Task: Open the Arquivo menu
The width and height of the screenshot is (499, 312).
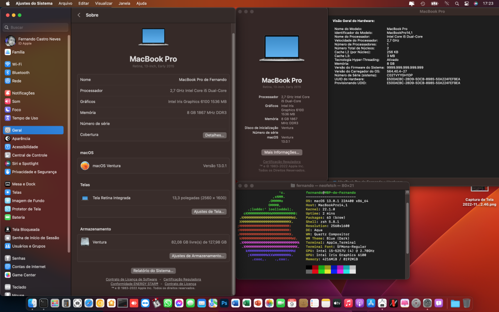Action: 65,3
